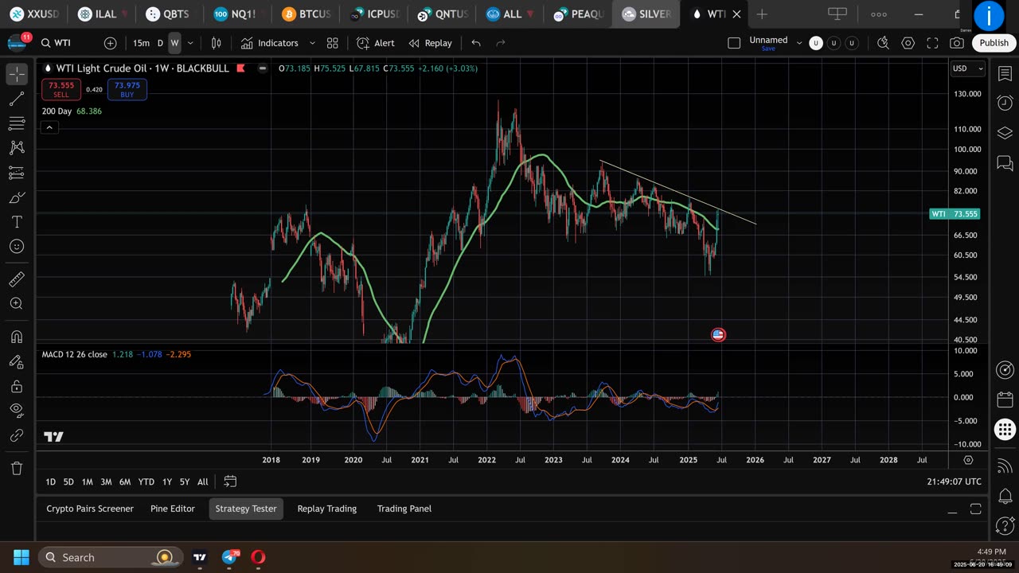Switch to the Pine Editor tab

(173, 509)
